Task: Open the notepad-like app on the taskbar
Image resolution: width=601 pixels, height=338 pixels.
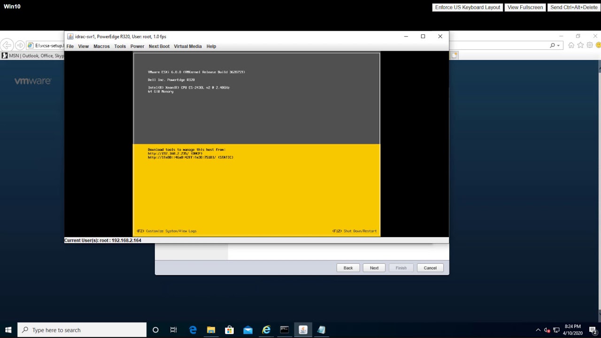Action: [321, 330]
